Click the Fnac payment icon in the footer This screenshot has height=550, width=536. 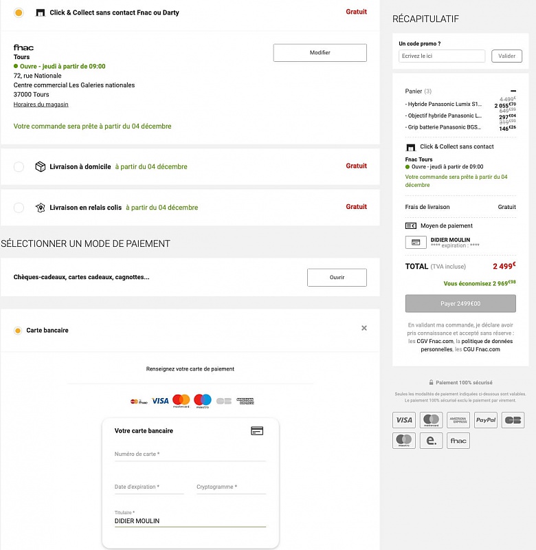click(458, 441)
